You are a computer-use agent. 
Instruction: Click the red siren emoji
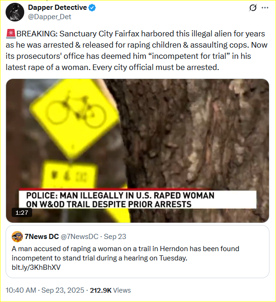coord(11,34)
